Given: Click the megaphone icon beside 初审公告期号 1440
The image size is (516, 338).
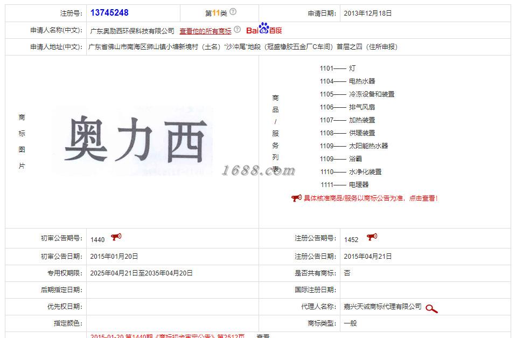Looking at the screenshot, I should (x=116, y=237).
